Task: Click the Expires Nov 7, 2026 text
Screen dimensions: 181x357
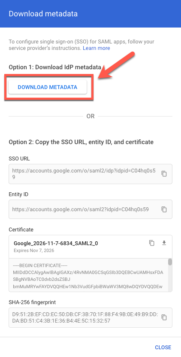Action: click(x=34, y=251)
